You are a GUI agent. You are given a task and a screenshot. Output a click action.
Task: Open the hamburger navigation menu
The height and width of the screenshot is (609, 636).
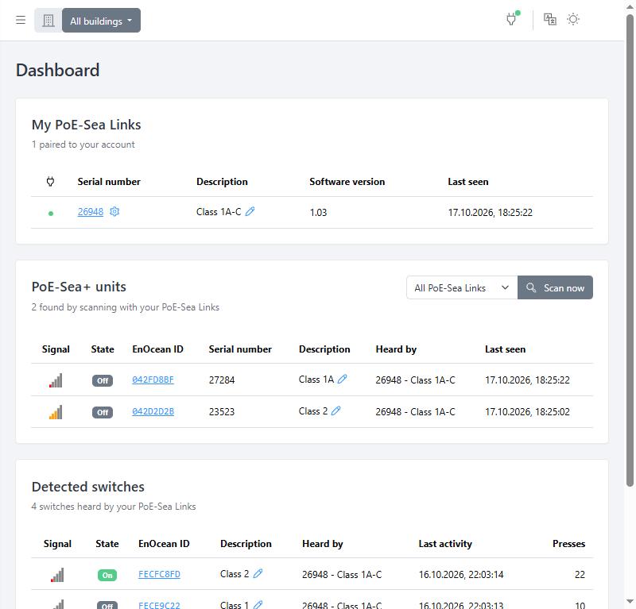(x=21, y=20)
